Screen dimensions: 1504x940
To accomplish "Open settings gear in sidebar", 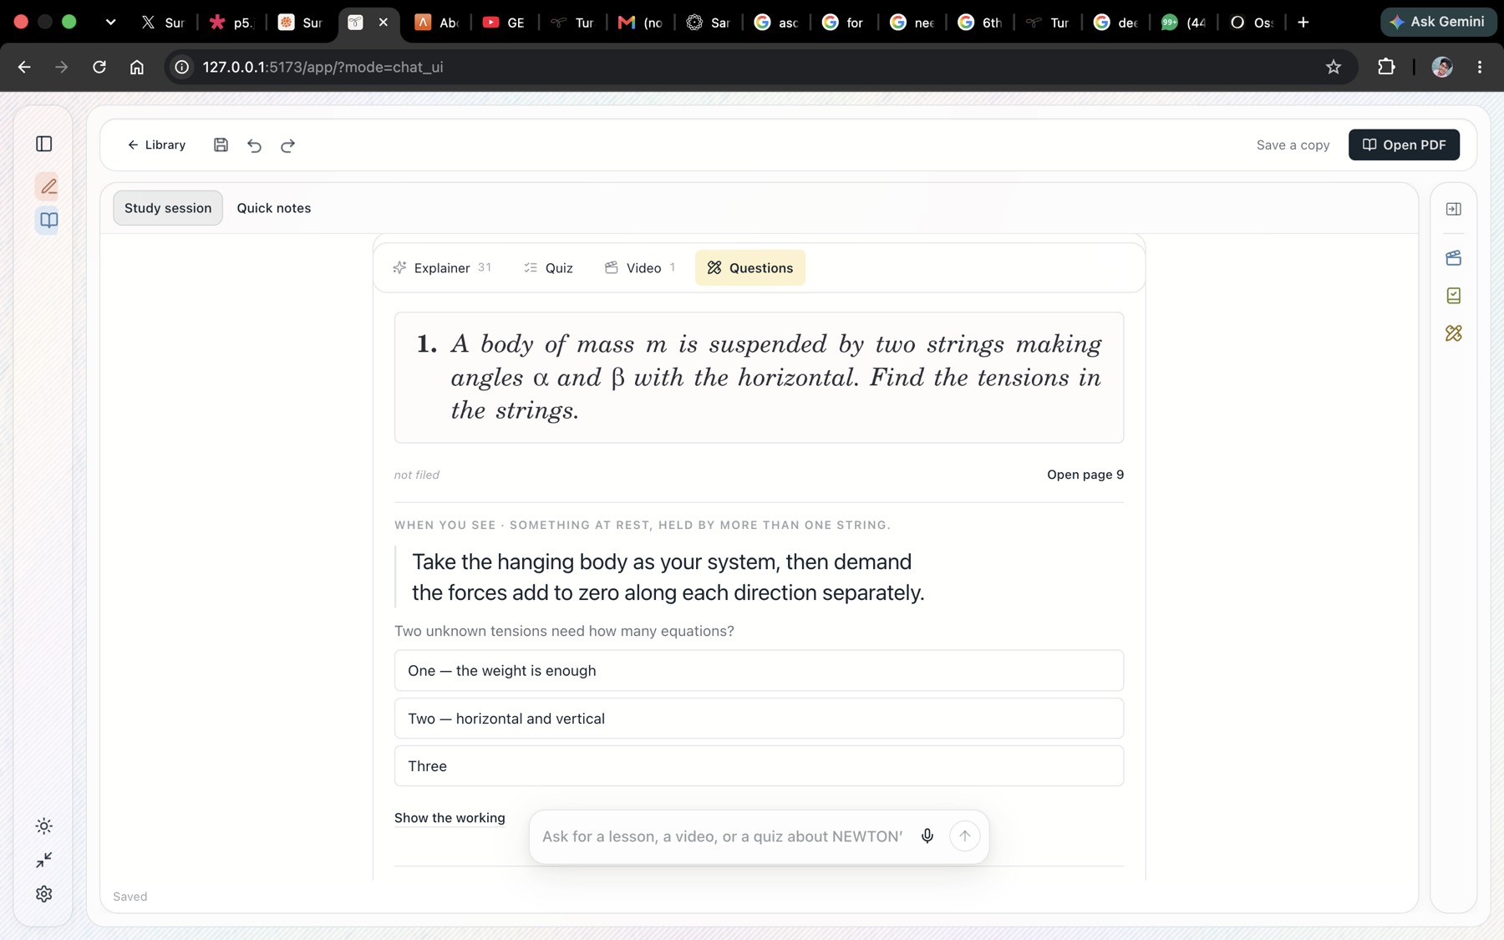I will click(44, 894).
